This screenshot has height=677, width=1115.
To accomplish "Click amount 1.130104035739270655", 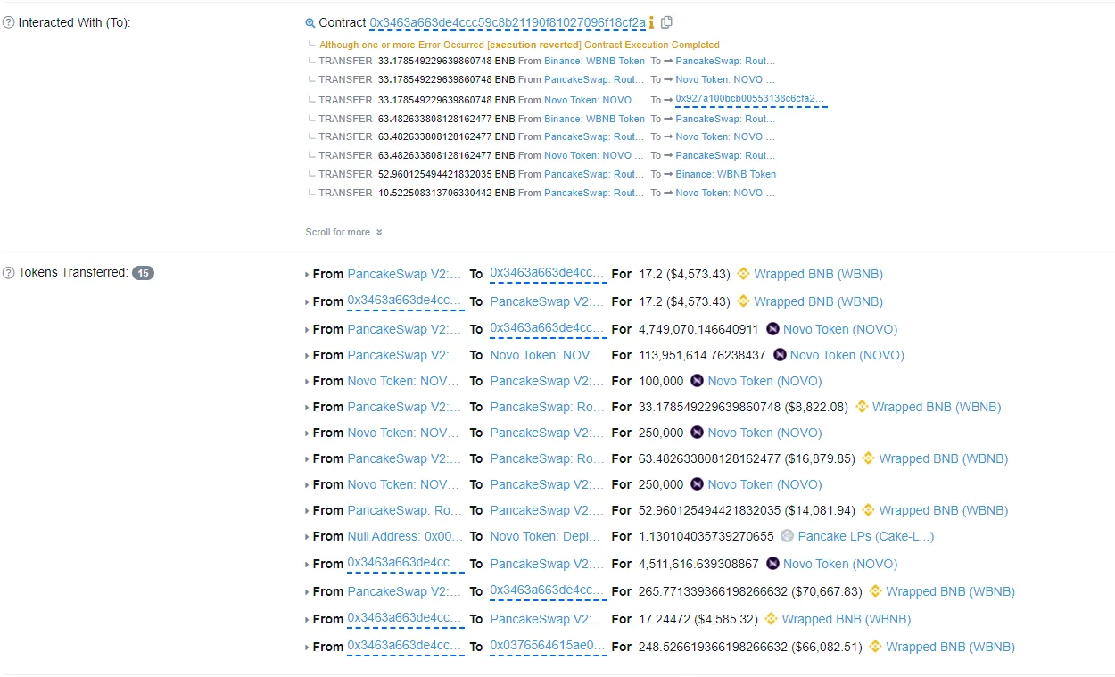I will pos(706,536).
